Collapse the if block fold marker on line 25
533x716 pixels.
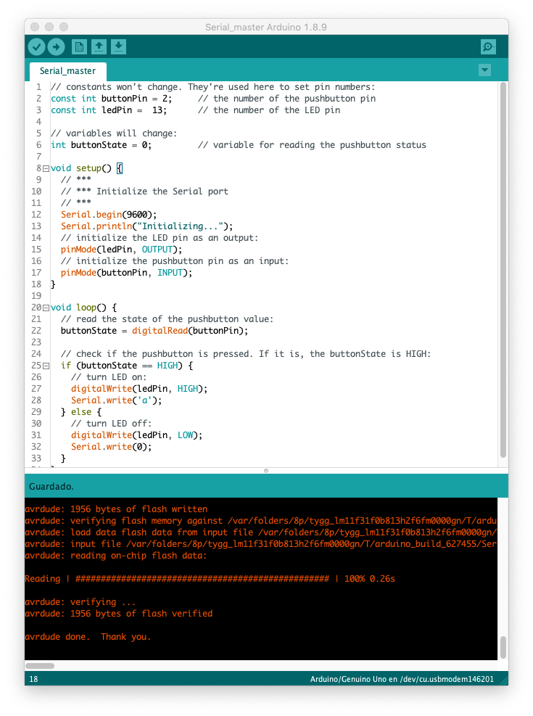coord(46,366)
